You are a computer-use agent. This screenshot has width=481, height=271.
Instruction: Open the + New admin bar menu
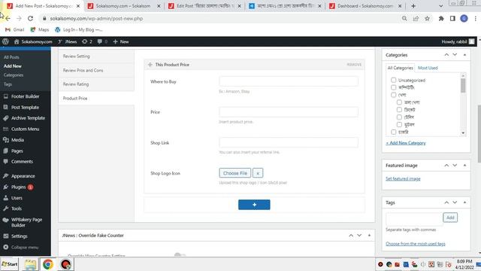(121, 41)
